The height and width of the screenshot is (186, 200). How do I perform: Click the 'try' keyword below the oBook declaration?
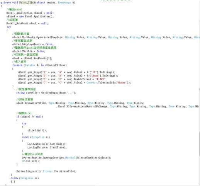coord(9,27)
